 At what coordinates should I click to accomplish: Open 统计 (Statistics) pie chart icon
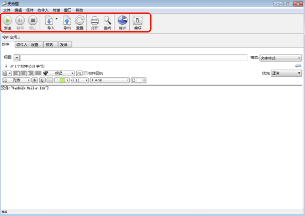(122, 20)
